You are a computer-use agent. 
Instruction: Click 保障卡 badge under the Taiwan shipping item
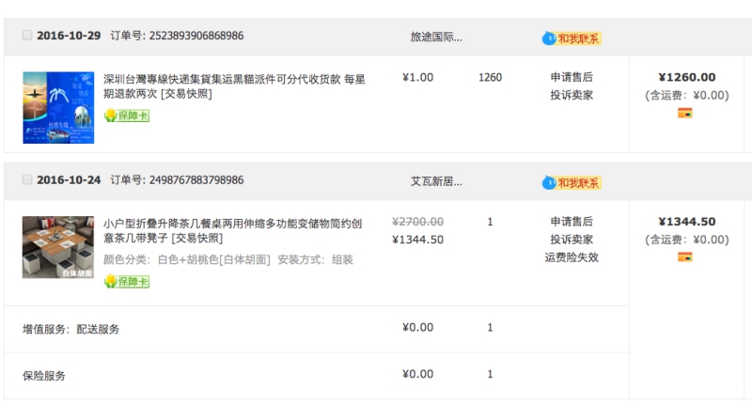127,116
